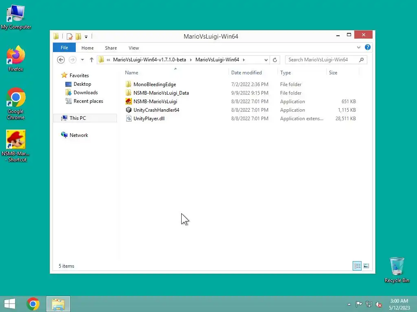Select the NSMB-MarioVsLuigi application file
The width and height of the screenshot is (417, 312).
(x=155, y=101)
